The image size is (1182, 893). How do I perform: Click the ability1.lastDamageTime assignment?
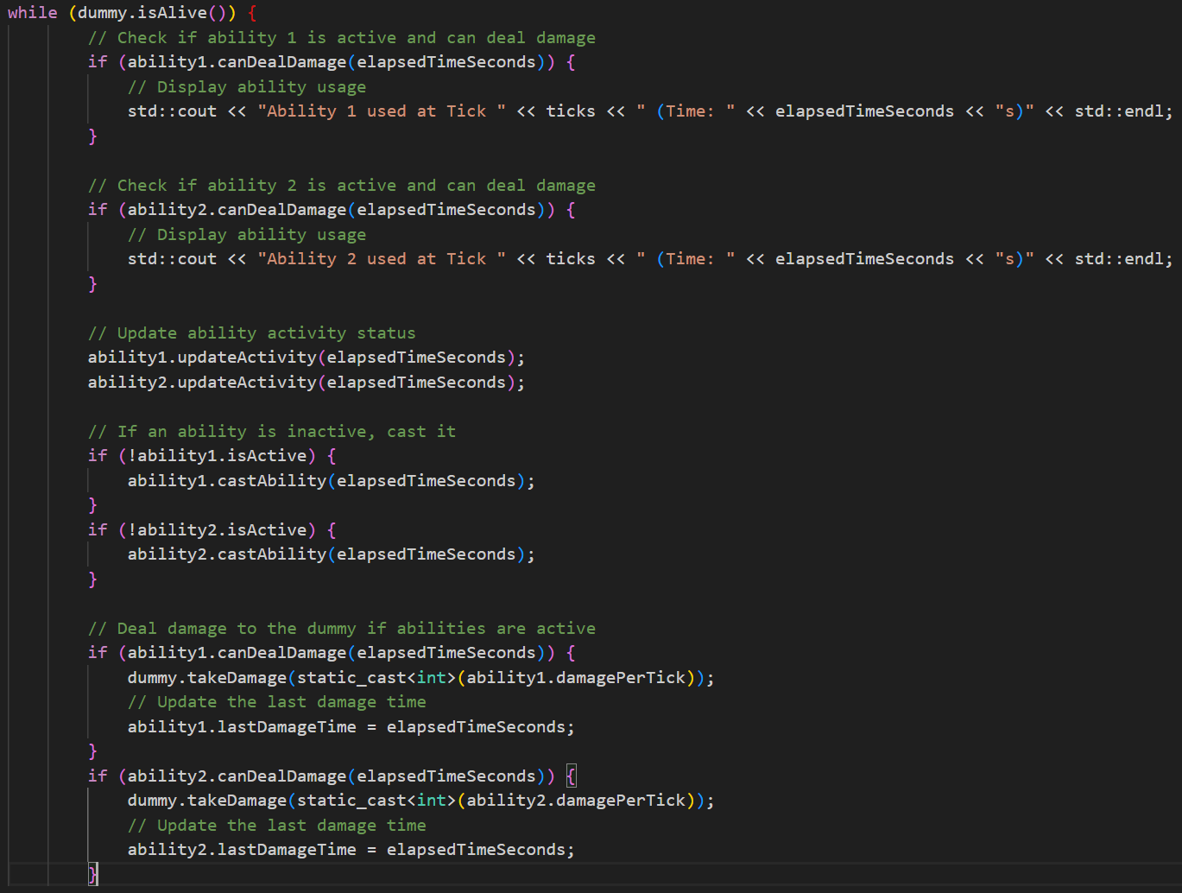242,727
